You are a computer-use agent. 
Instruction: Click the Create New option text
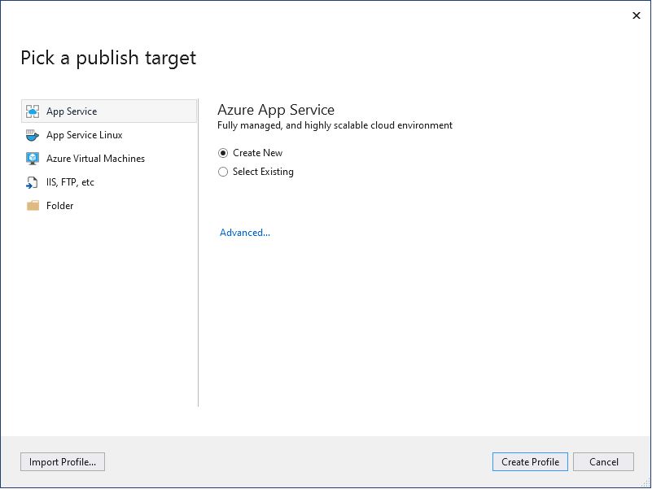[257, 153]
